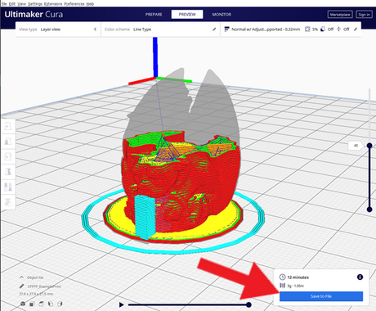Select the right side view icon
The width and height of the screenshot is (376, 311).
tap(60, 304)
